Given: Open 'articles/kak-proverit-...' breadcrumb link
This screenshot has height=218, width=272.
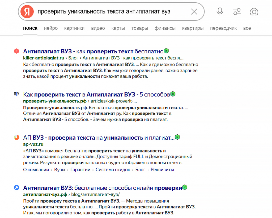Looking at the screenshot, I should (114, 101).
